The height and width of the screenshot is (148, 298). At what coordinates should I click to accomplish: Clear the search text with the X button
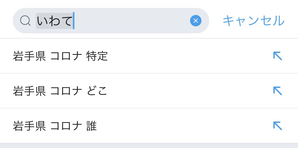click(x=195, y=20)
